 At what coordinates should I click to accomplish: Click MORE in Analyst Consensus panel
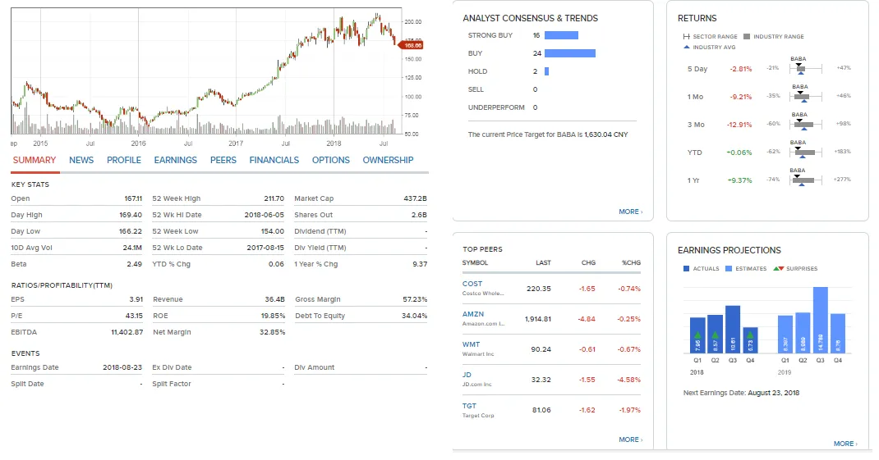pos(631,212)
